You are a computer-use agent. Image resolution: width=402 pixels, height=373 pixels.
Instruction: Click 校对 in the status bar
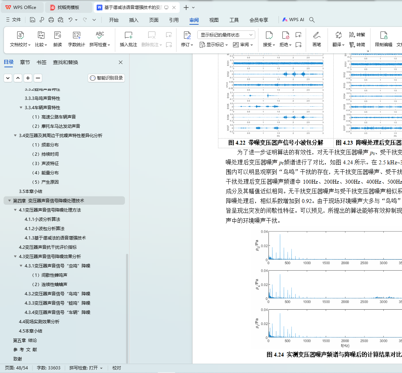tap(117, 368)
